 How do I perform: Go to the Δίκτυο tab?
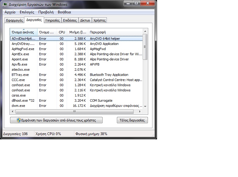tap(85, 20)
